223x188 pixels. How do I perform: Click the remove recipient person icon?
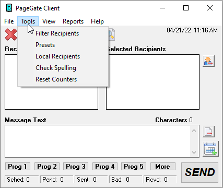208,61
